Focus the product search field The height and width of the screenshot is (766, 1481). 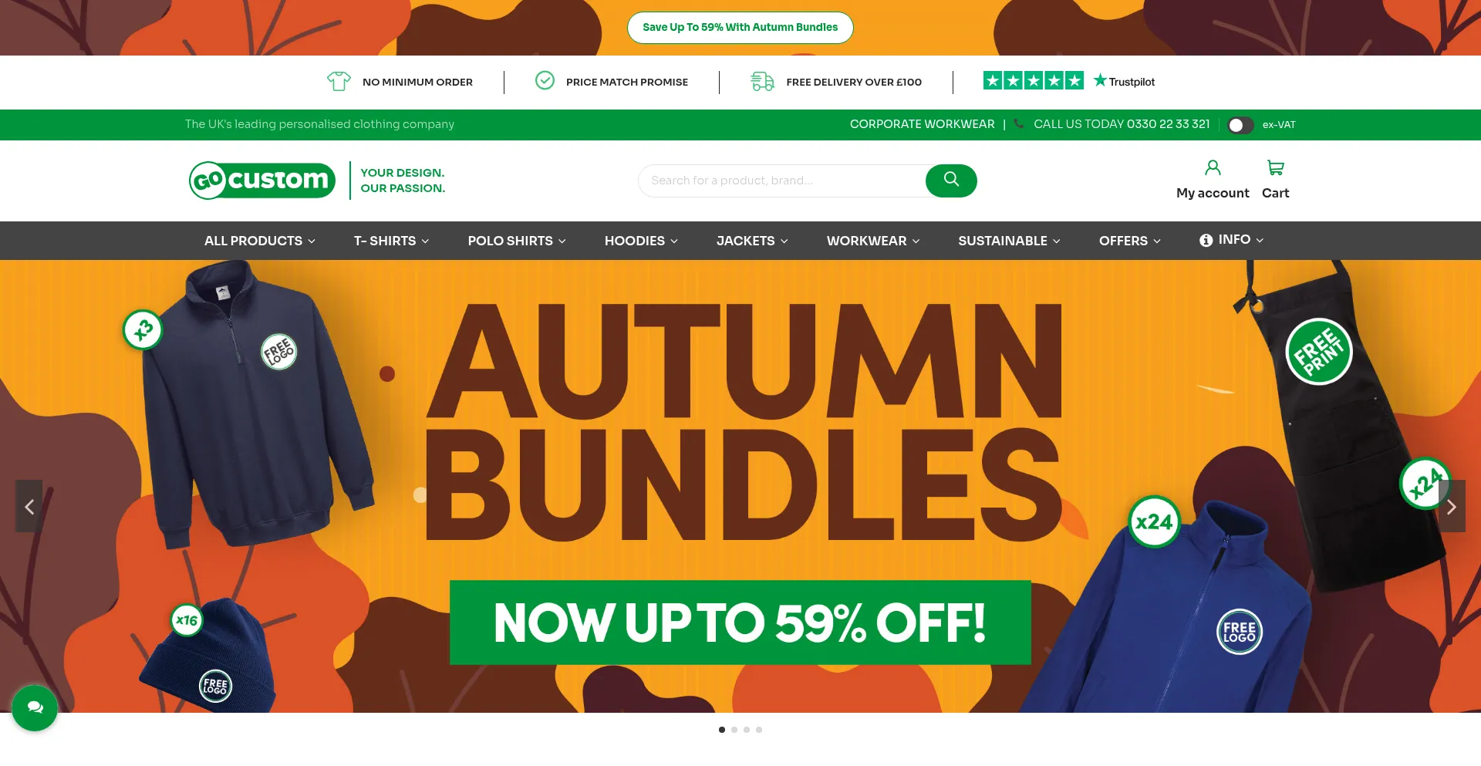(x=782, y=181)
